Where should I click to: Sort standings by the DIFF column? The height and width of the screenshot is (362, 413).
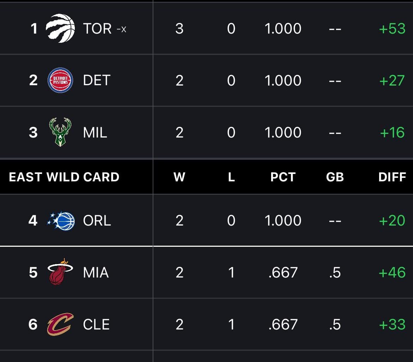coord(393,177)
